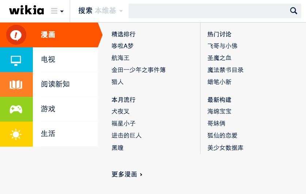Click the magnifying glass search icon

294,11
